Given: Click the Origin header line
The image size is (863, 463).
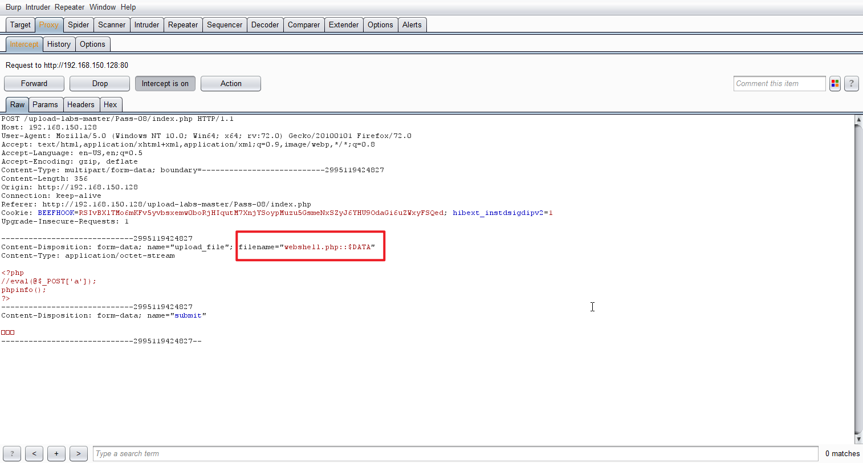Looking at the screenshot, I should click(70, 187).
